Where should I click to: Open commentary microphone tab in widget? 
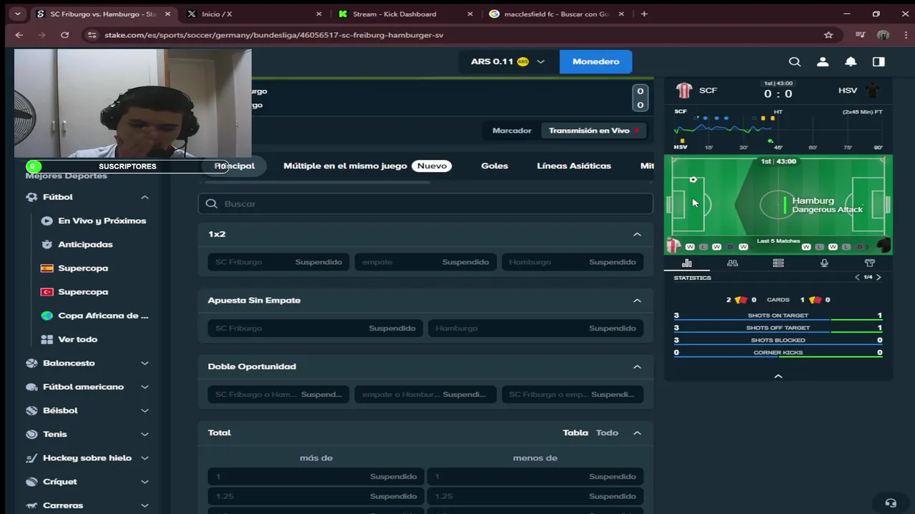point(824,263)
